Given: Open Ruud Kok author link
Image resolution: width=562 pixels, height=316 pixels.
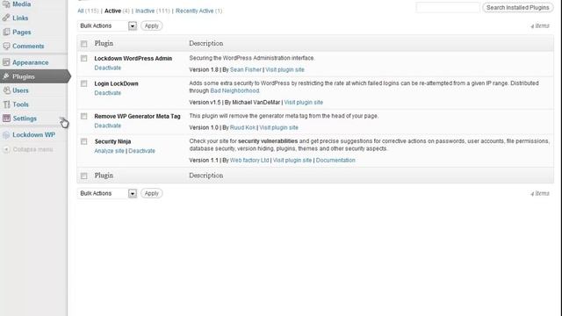Looking at the screenshot, I should (242, 127).
